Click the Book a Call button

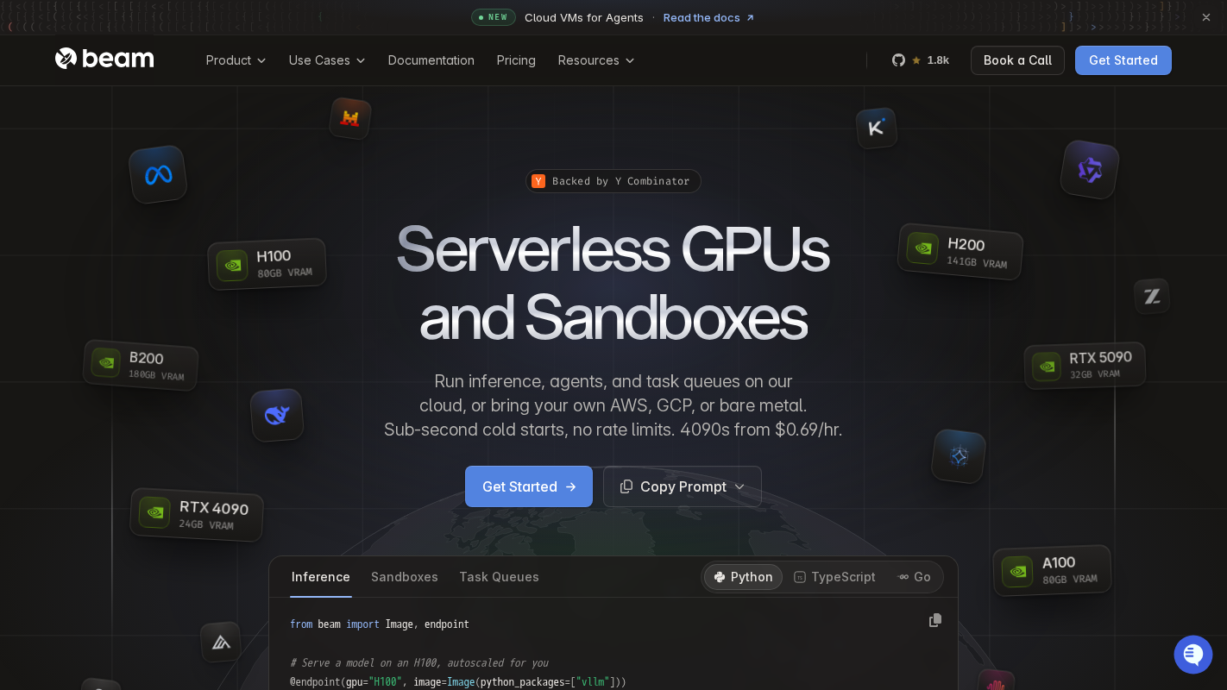(1017, 60)
